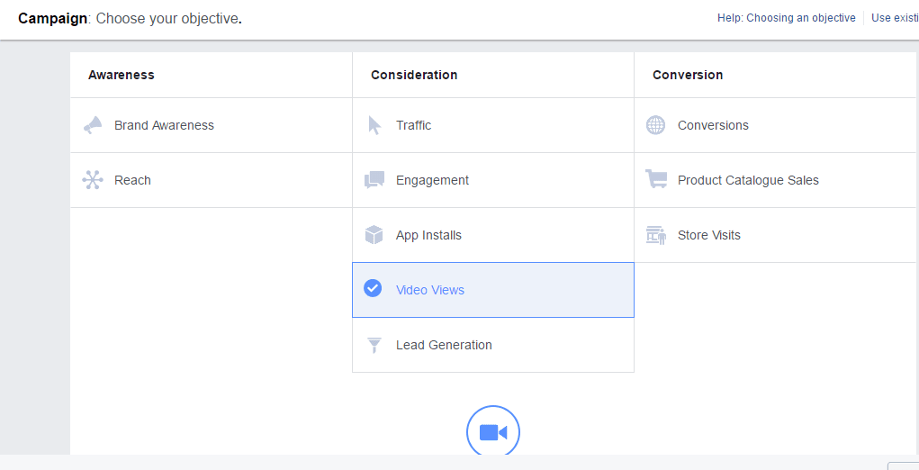Toggle the Video Views blue checkmark

(x=373, y=288)
